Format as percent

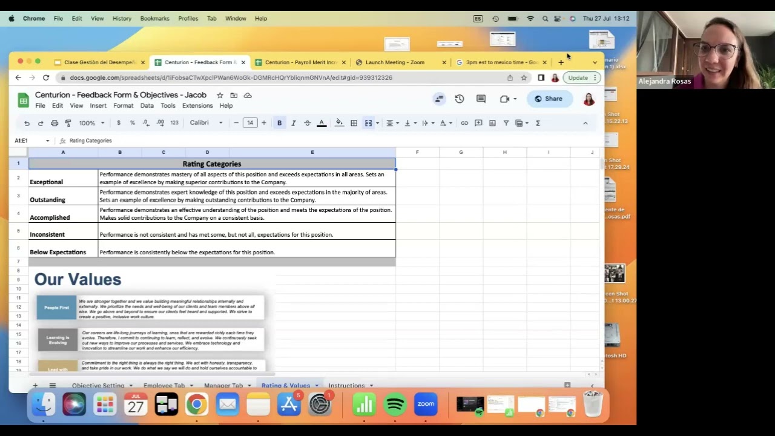coord(133,123)
